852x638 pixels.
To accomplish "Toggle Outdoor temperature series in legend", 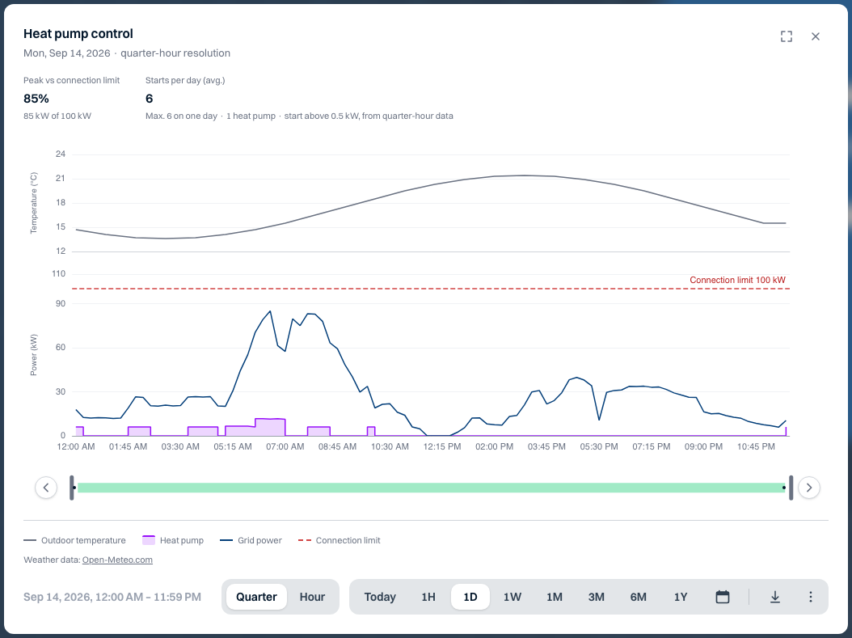I will pyautogui.click(x=74, y=540).
